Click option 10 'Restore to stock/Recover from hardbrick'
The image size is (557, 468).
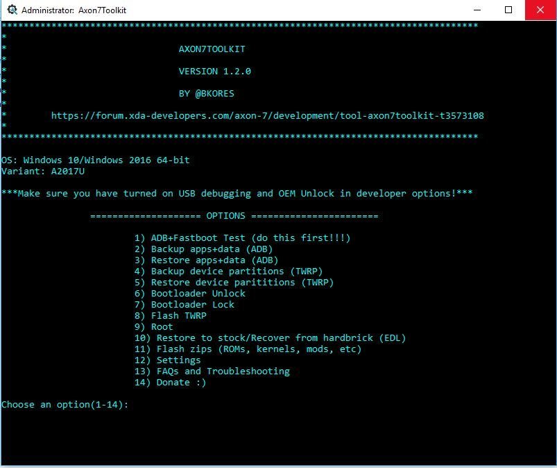(270, 338)
